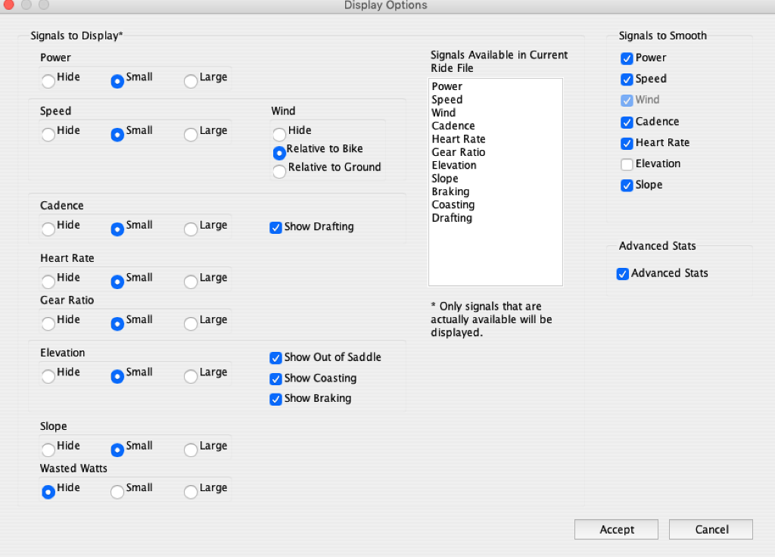775x557 pixels.
Task: Hide the Gear Ratio signal
Action: 48,324
